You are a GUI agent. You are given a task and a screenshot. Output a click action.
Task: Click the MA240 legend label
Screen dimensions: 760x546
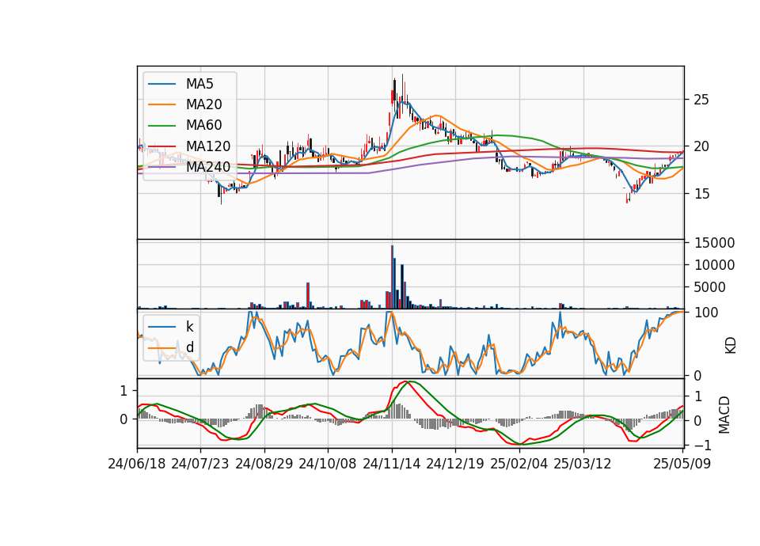(x=208, y=167)
